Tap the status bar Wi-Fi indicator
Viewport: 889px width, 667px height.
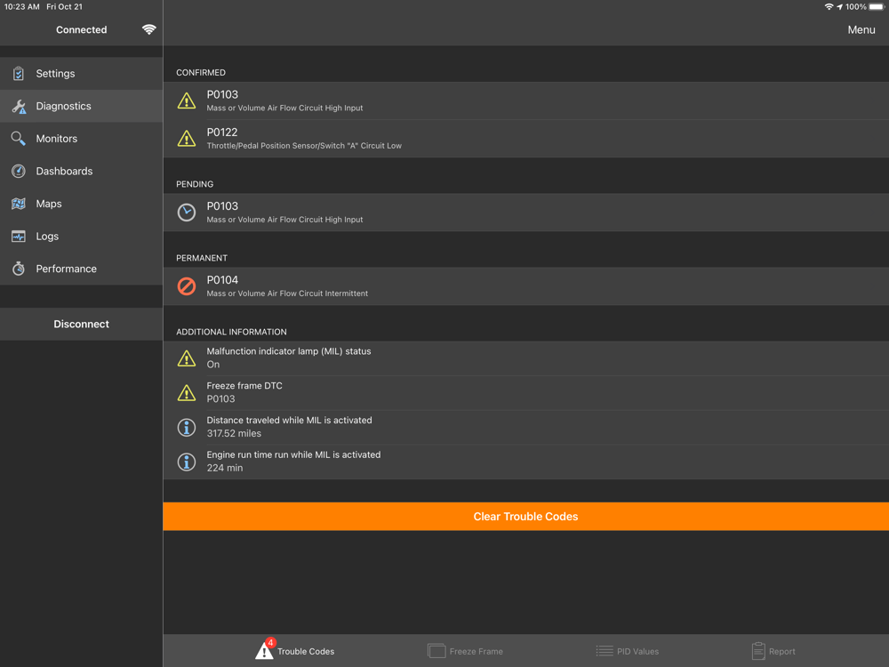tap(829, 7)
